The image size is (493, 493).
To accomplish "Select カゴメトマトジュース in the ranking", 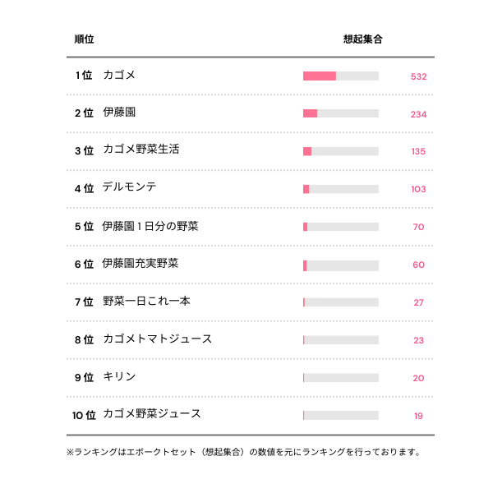I will coord(157,339).
